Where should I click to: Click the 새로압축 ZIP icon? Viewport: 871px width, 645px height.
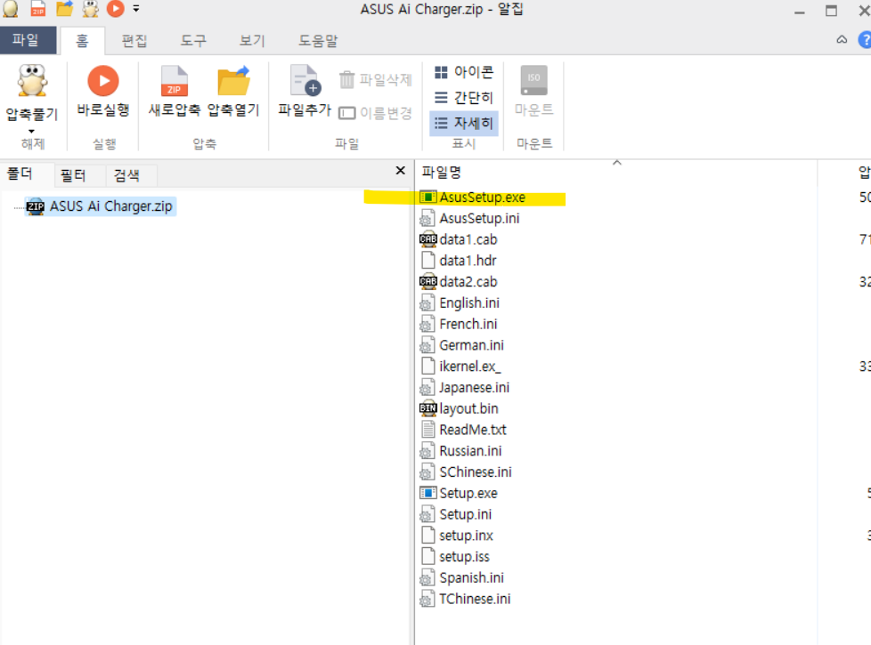[175, 81]
